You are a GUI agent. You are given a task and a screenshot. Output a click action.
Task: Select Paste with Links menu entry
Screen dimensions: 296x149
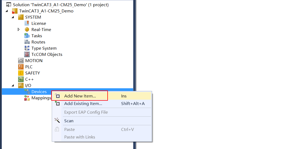coord(102,137)
